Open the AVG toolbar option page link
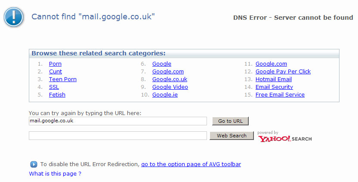The height and width of the screenshot is (182, 358). point(191,164)
